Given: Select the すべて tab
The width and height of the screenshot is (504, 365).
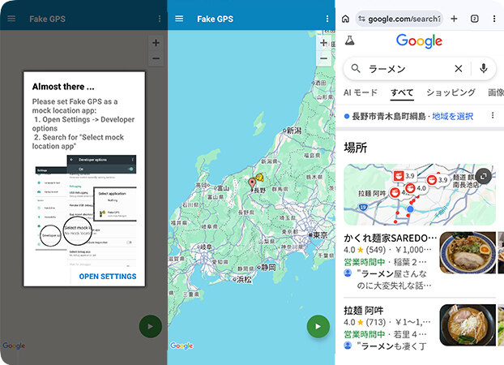Looking at the screenshot, I should point(402,92).
